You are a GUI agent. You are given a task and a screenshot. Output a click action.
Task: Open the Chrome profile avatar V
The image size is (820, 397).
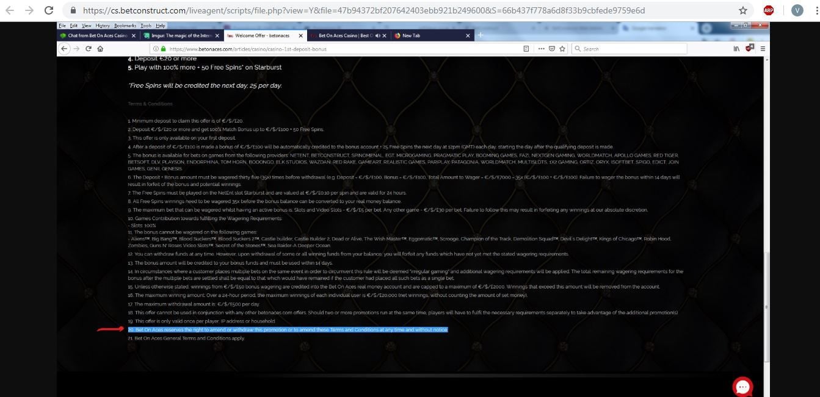(x=797, y=10)
